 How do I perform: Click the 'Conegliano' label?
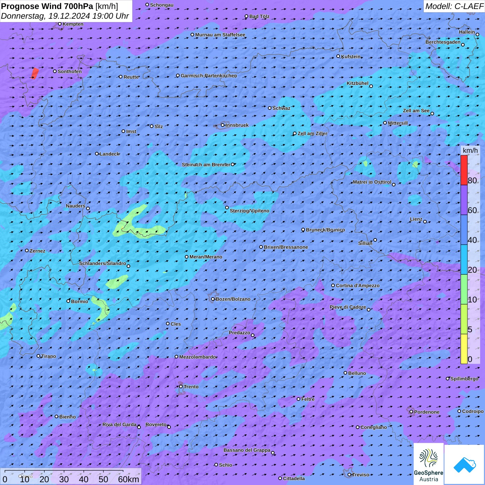coord(373,427)
